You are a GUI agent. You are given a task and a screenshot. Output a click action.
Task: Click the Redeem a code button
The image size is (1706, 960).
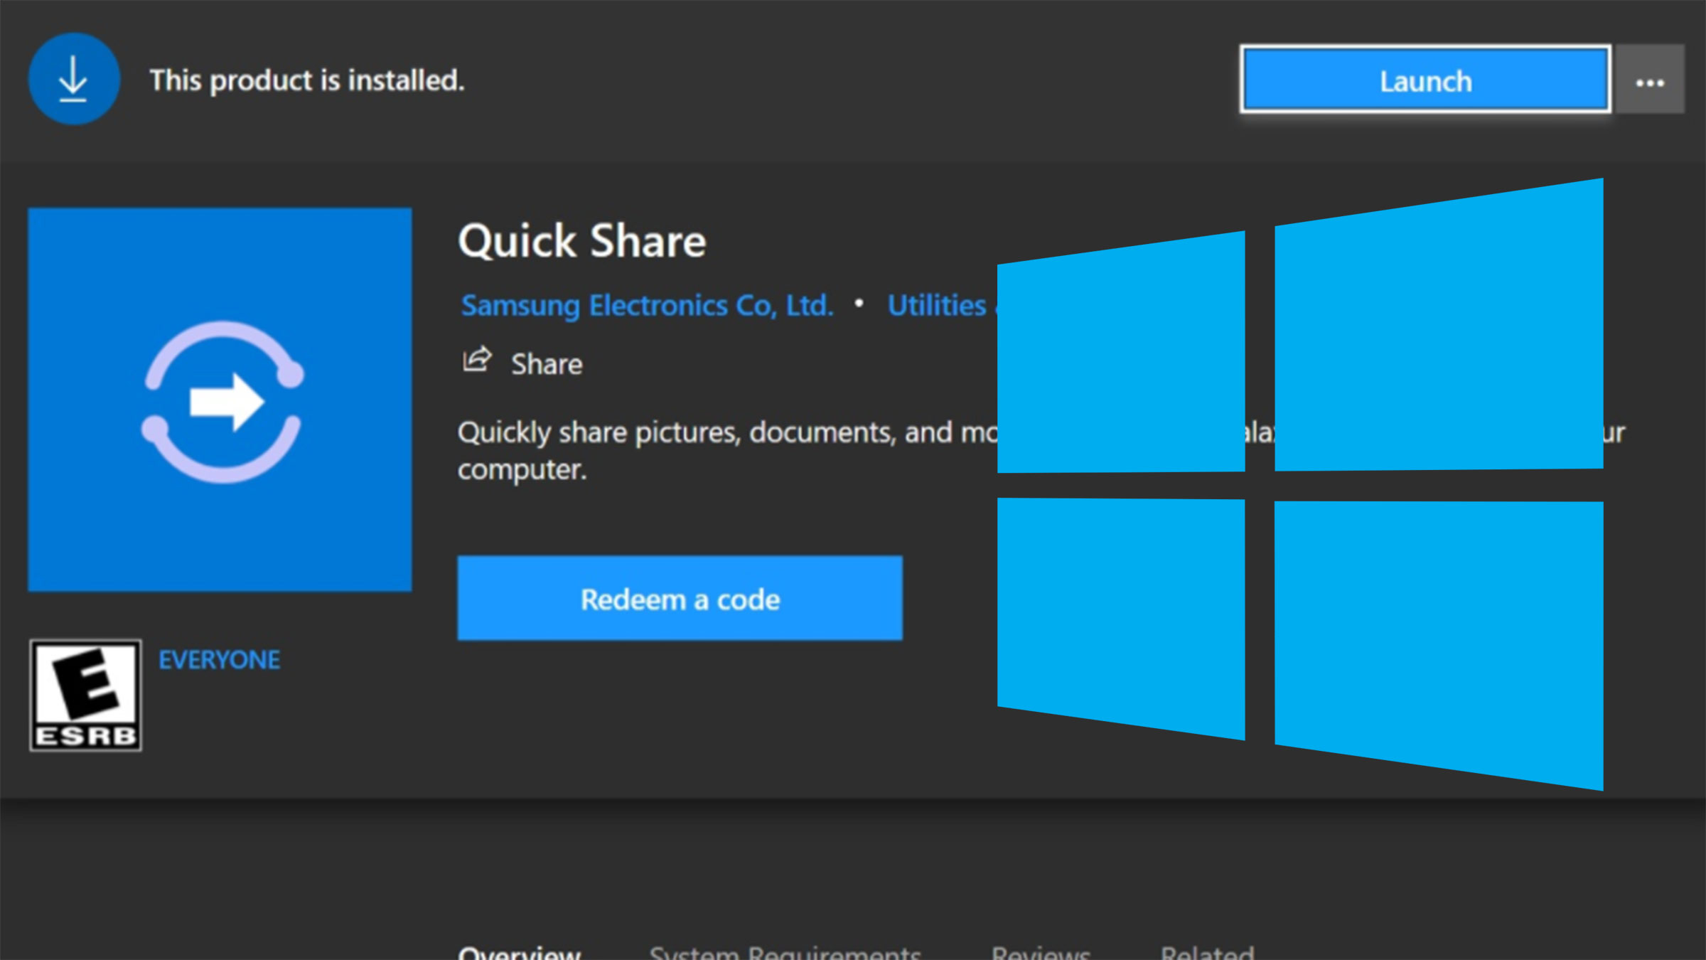680,599
